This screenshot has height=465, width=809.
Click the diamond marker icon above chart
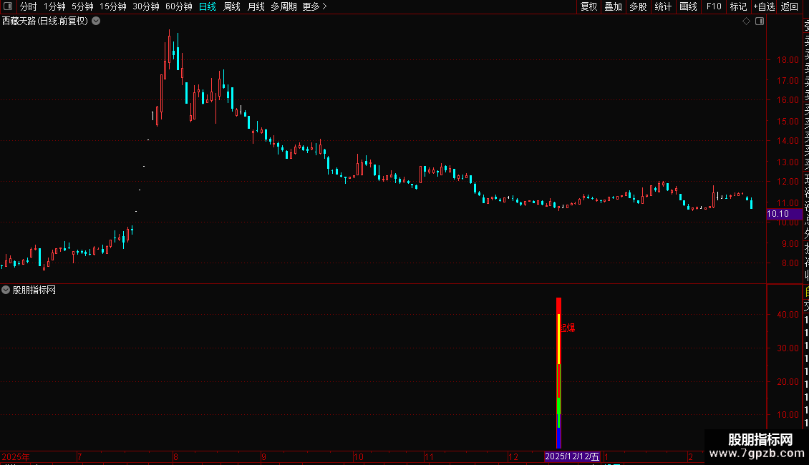point(746,21)
